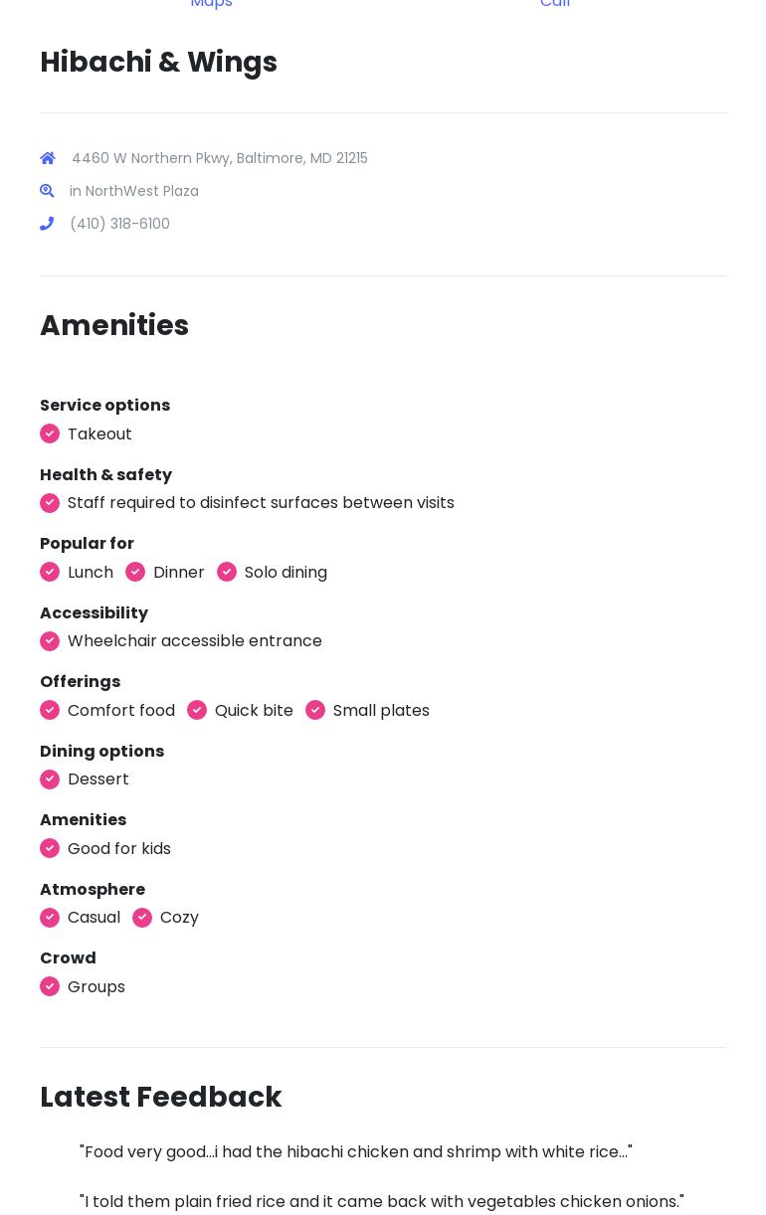The height and width of the screenshot is (1215, 766).
Task: Open the Maps link at top
Action: (211, 4)
